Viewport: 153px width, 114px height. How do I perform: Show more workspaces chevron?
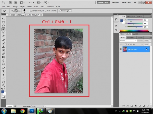click(x=135, y=3)
